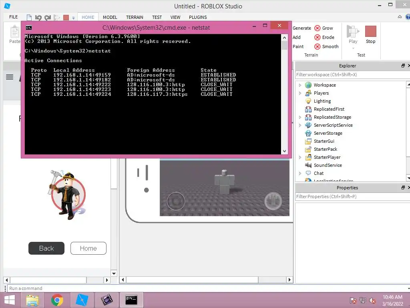The height and width of the screenshot is (308, 410).
Task: Switch to the VIEW ribbon tab
Action: coord(175,17)
